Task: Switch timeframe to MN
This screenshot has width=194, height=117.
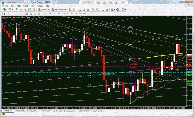Action: tap(84, 14)
